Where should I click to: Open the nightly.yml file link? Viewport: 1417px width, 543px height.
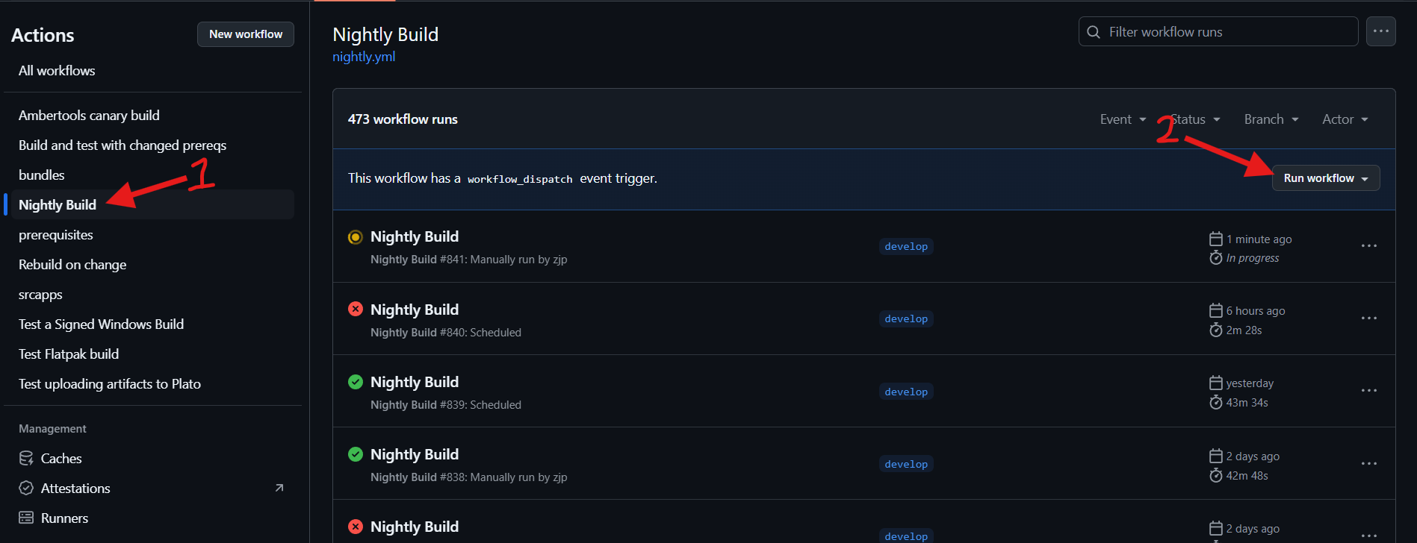click(364, 57)
